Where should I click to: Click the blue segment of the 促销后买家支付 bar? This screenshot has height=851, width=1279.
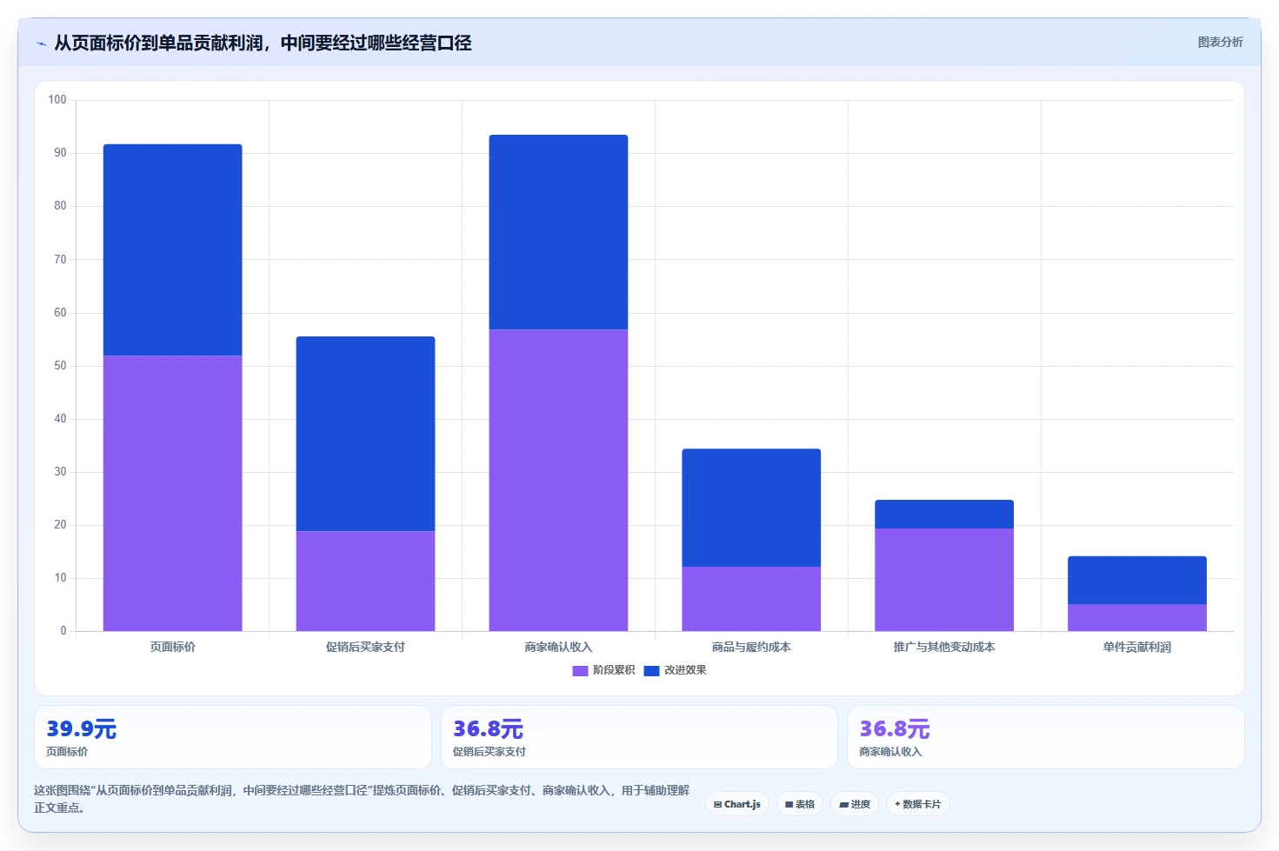click(365, 434)
